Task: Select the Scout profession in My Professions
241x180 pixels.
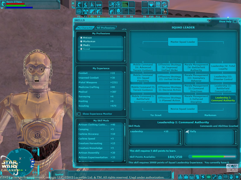Action: click(86, 49)
